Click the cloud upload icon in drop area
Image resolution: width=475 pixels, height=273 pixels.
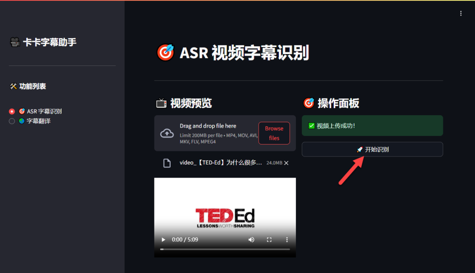[167, 133]
